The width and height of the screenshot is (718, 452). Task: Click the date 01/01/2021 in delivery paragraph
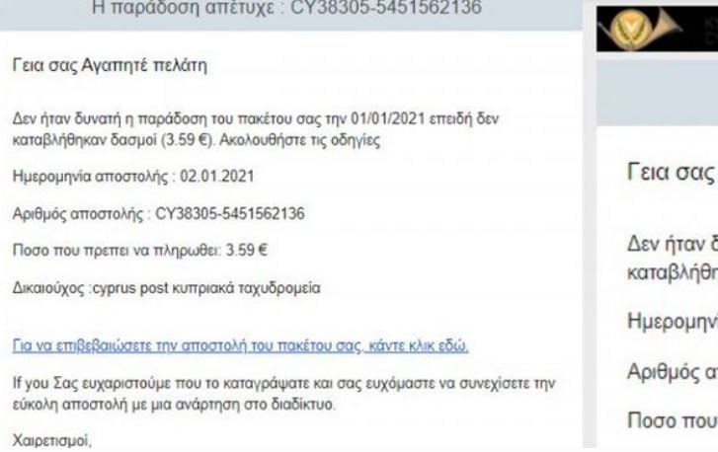coord(388,118)
